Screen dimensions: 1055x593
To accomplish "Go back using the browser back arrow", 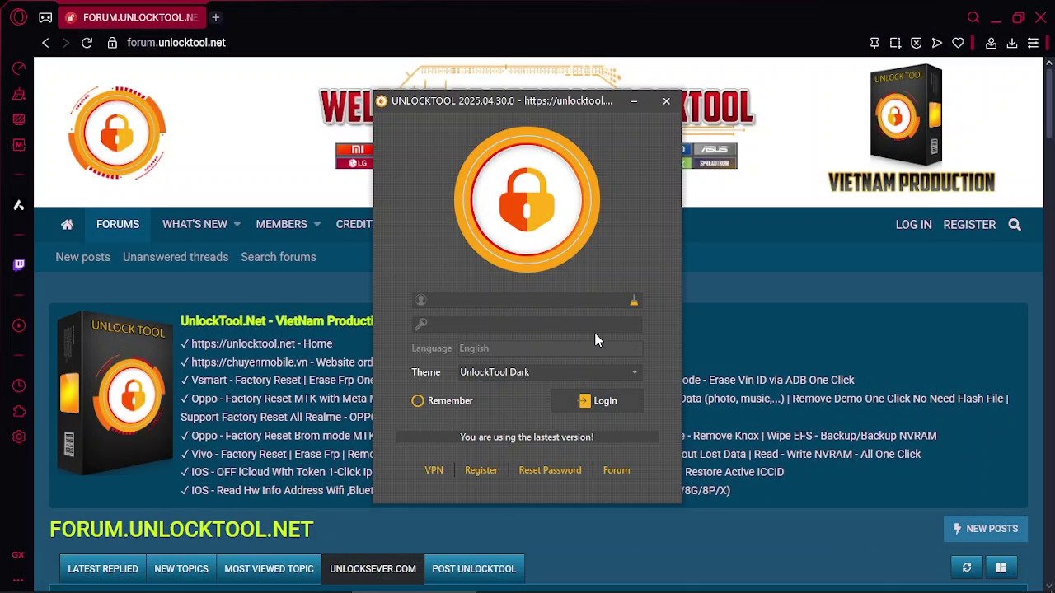I will pos(45,43).
